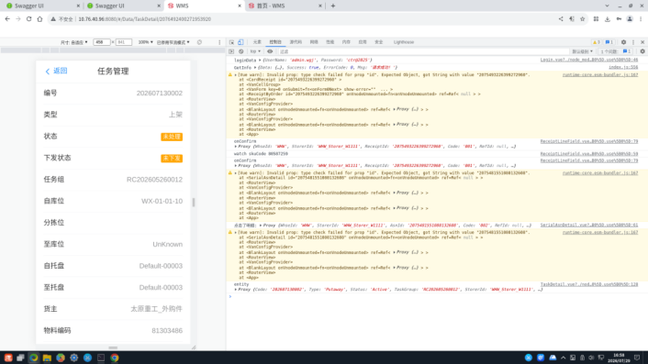Click the task page vertical scrollbar handle
Screen dimensions: 648x364
pyautogui.click(x=194, y=203)
